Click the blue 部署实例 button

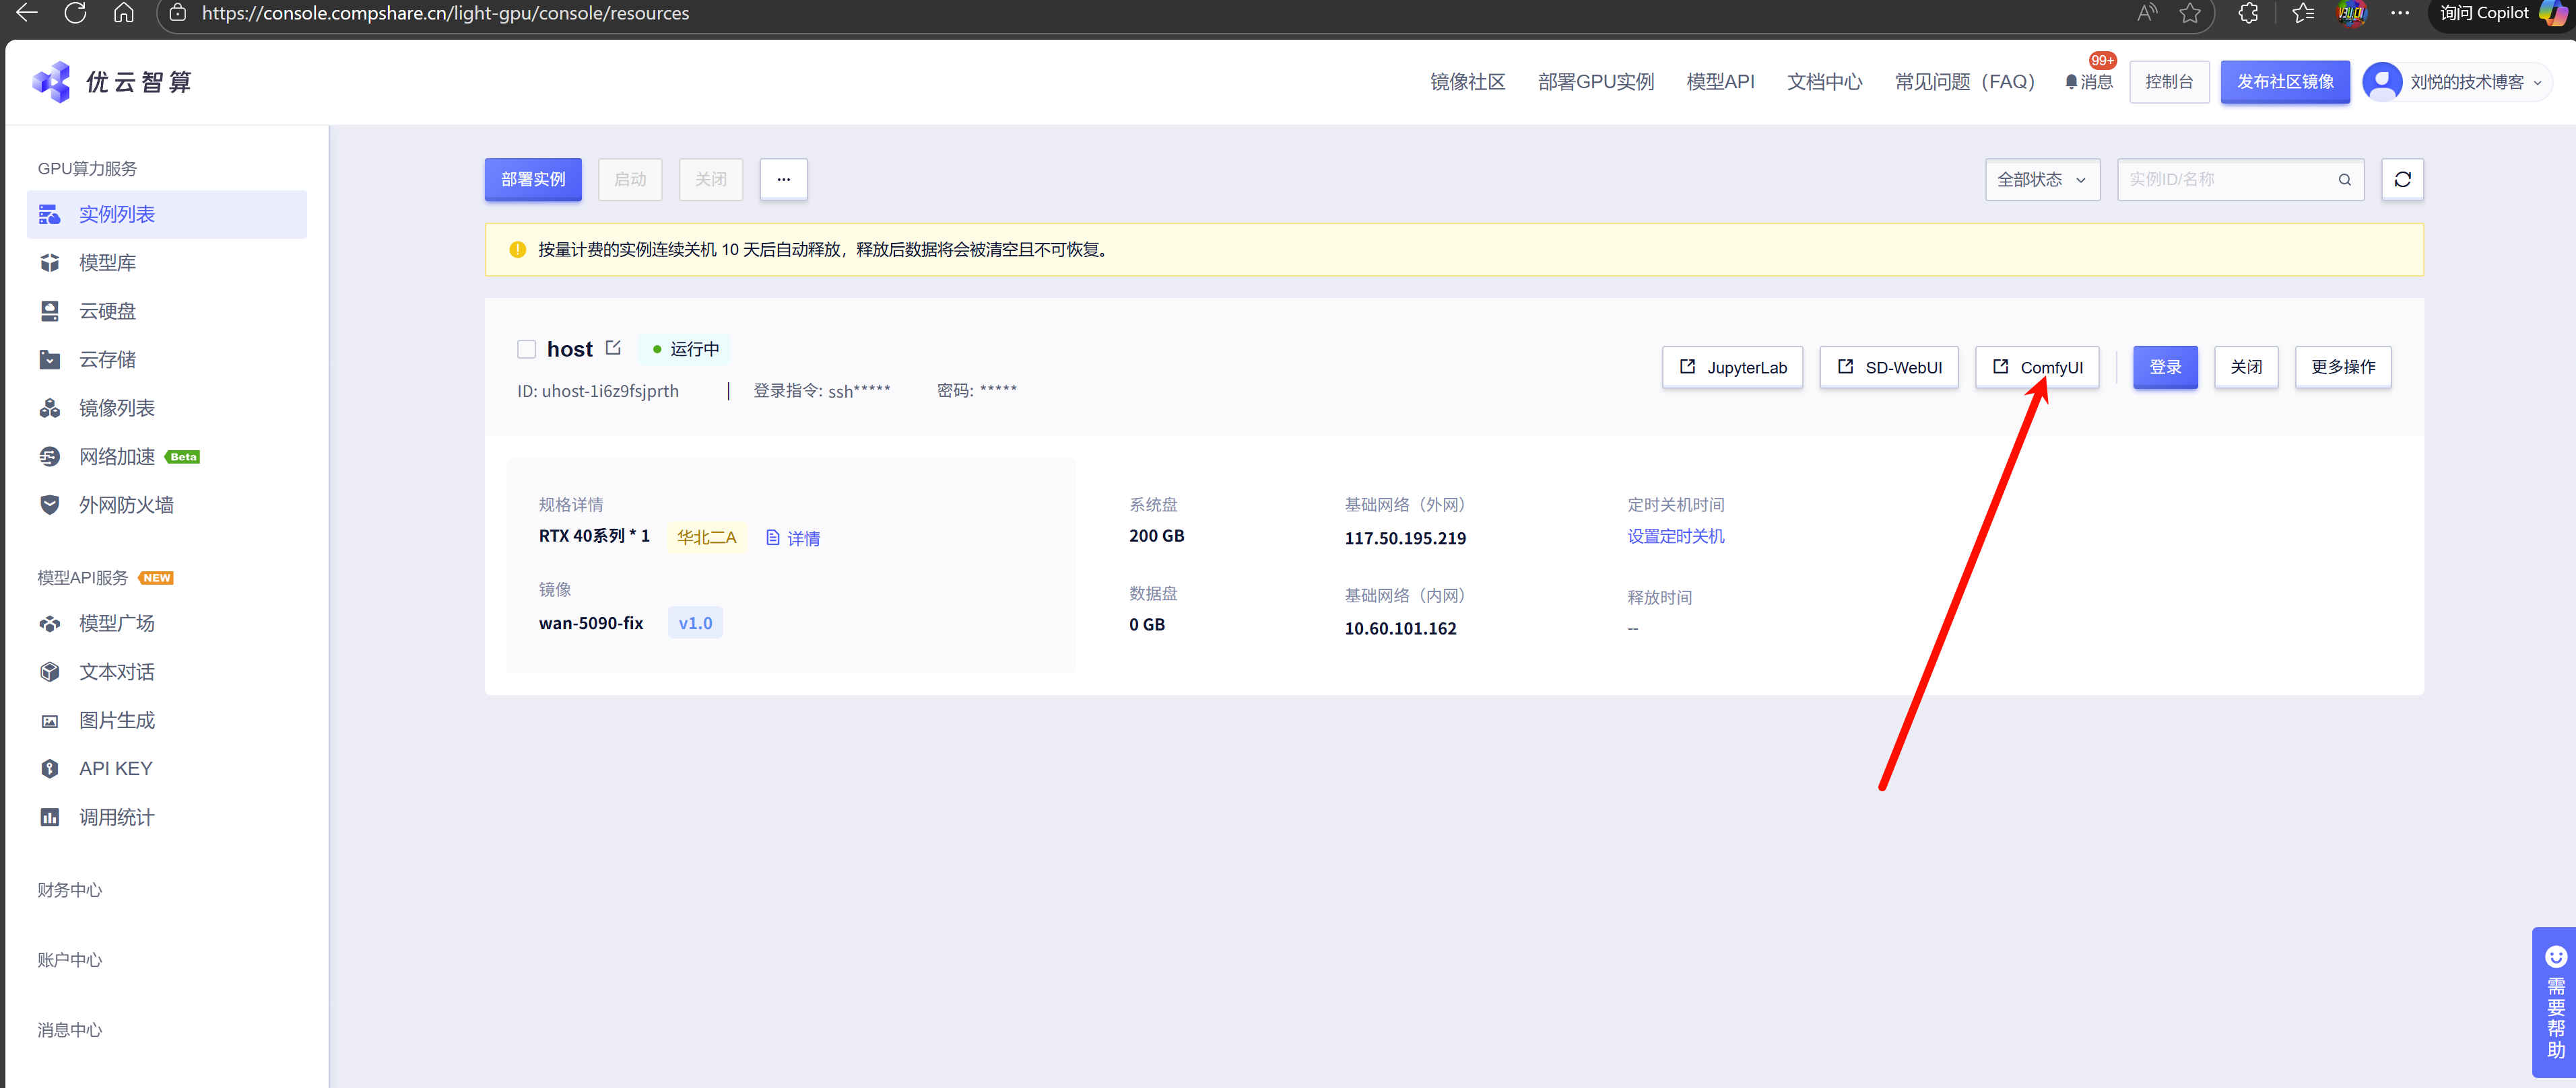533,180
